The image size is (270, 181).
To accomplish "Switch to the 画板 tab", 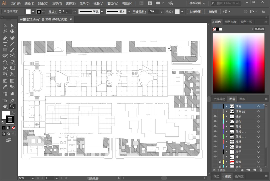I will pos(242,99).
